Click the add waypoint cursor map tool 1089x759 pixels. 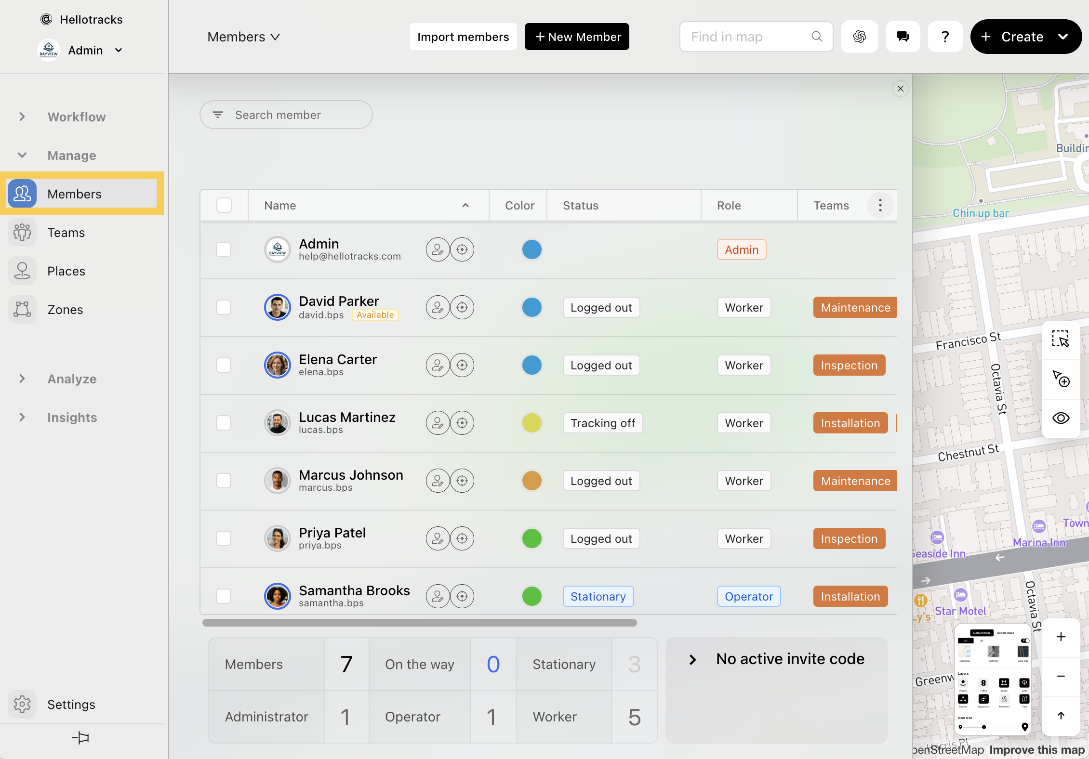1061,379
